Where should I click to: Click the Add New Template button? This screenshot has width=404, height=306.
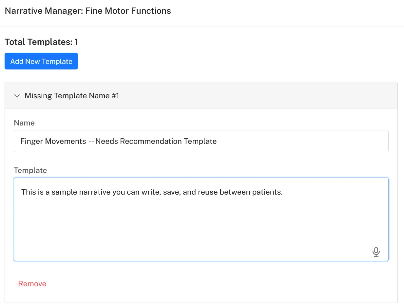click(41, 61)
